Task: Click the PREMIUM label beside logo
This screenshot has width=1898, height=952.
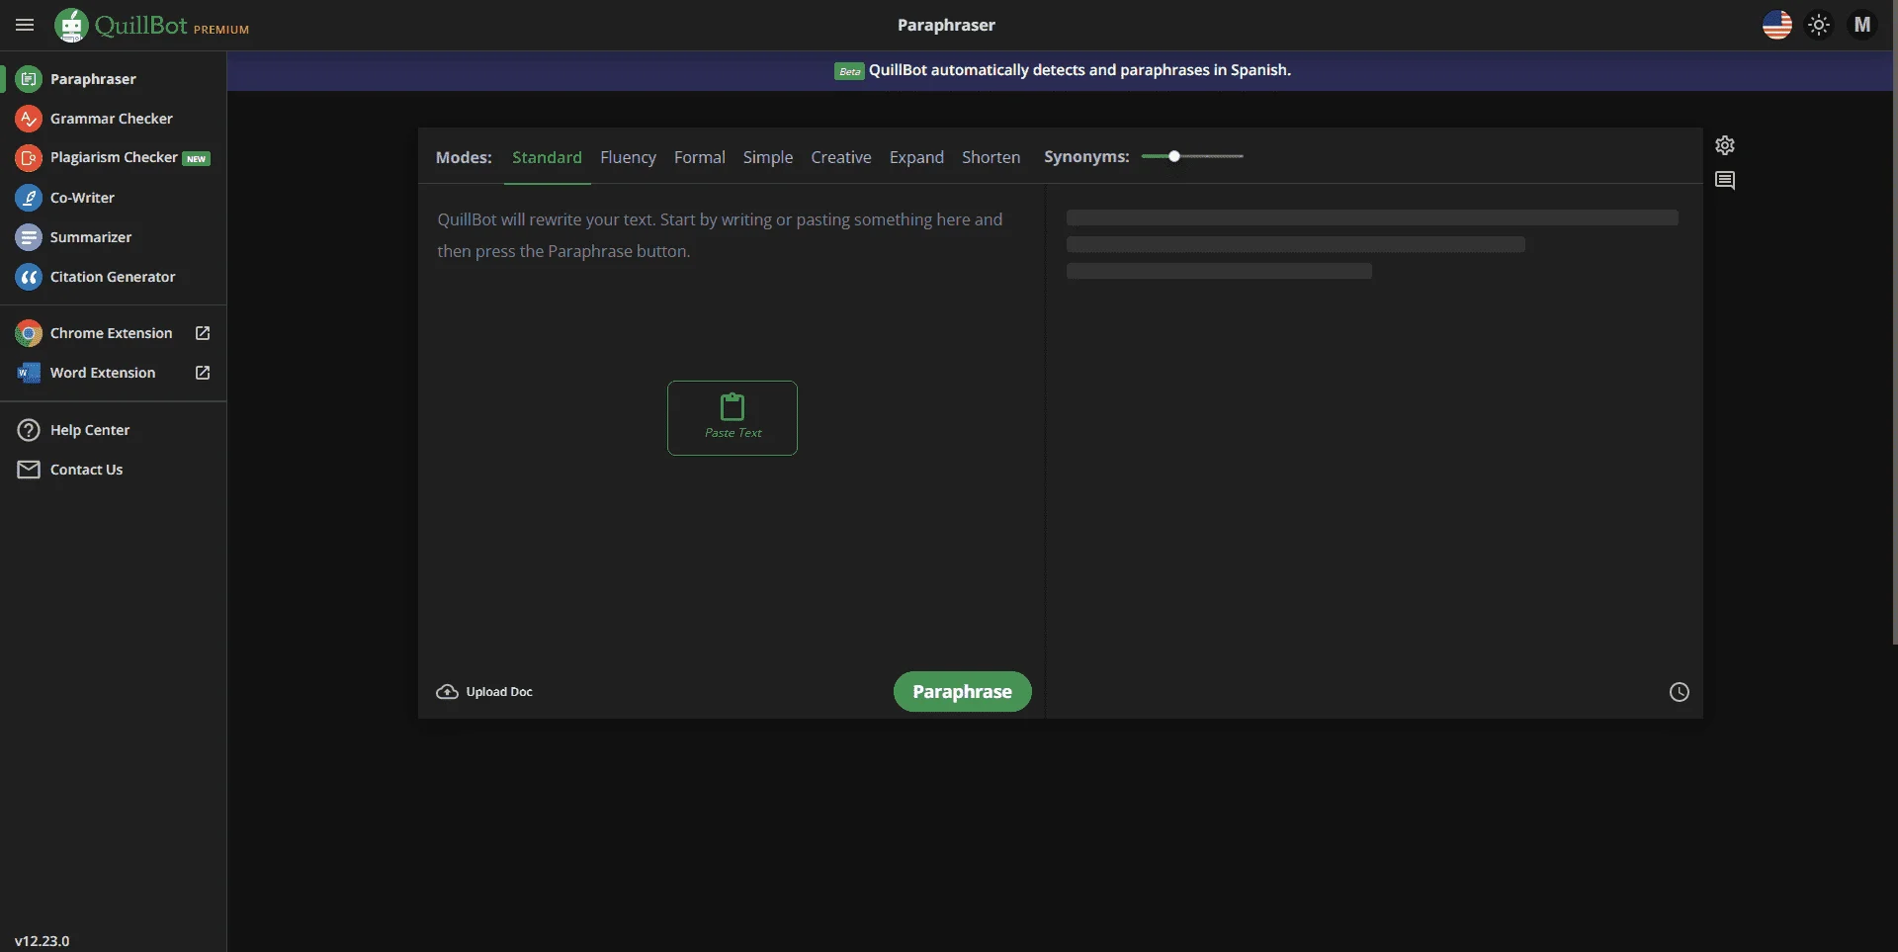Action: click(x=221, y=30)
